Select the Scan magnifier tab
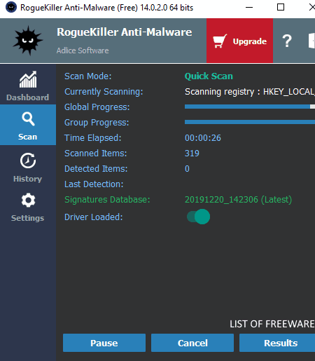The width and height of the screenshot is (315, 361). 28,125
